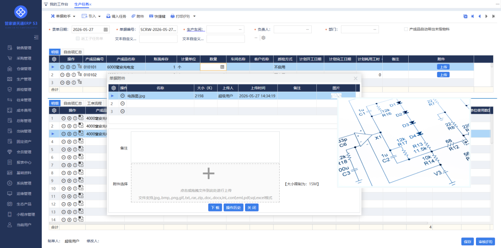
Task: Delete row icon for product 010101
Action: tap(62, 67)
